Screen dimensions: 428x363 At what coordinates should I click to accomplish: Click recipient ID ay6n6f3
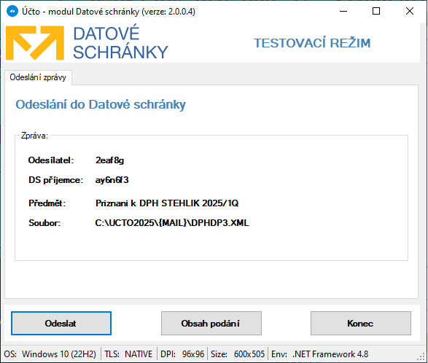click(x=112, y=180)
